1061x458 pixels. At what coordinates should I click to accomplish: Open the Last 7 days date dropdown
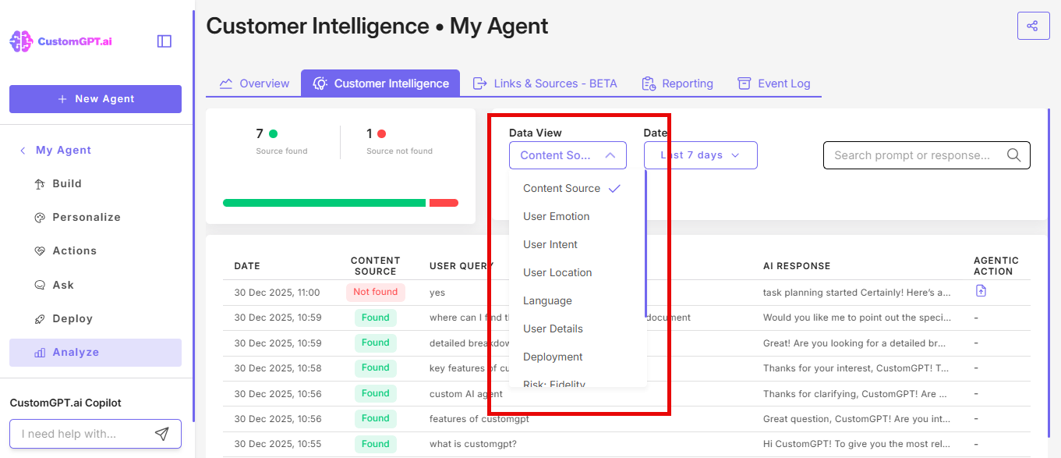point(701,155)
